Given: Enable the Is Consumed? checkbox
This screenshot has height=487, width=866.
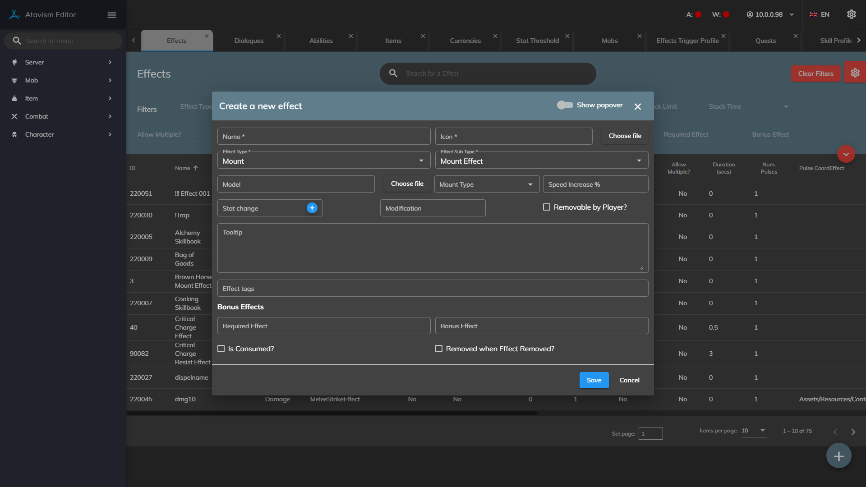Looking at the screenshot, I should [x=221, y=349].
